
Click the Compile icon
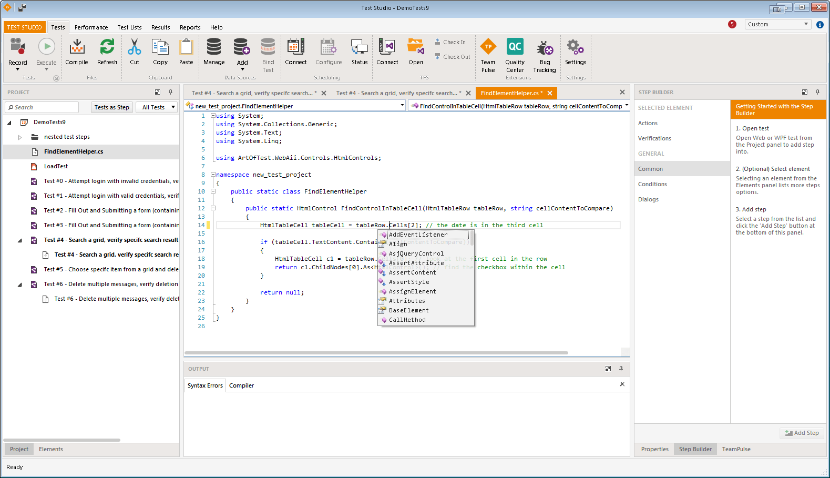77,47
